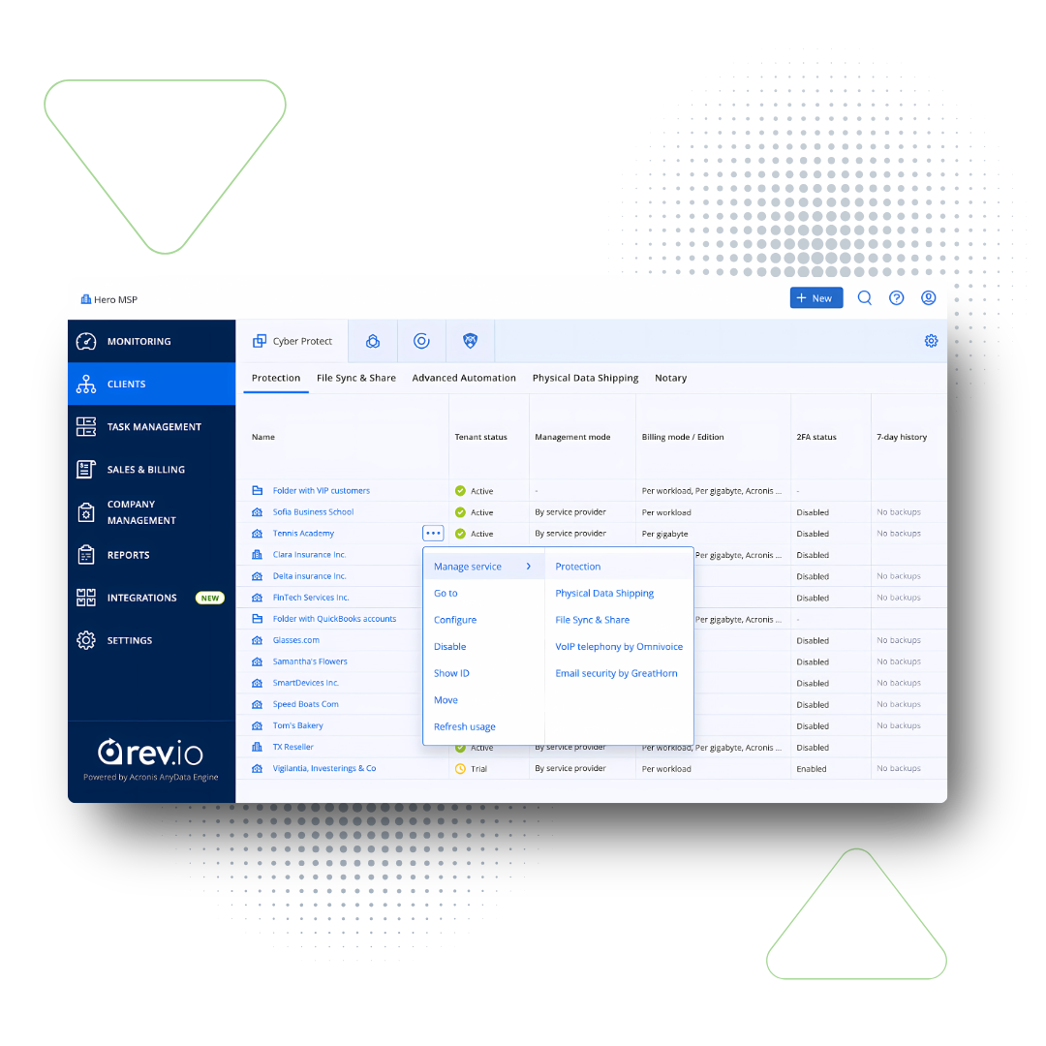
Task: Select Refresh usage in context menu
Action: pos(464,726)
